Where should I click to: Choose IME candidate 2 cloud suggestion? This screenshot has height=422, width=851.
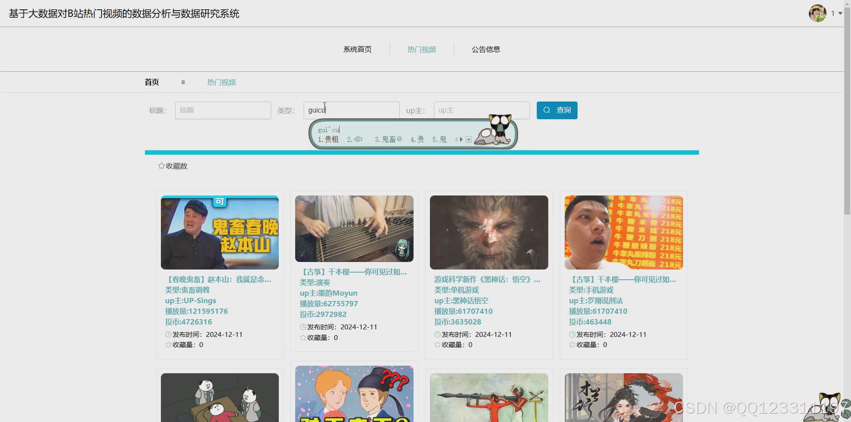pos(355,139)
